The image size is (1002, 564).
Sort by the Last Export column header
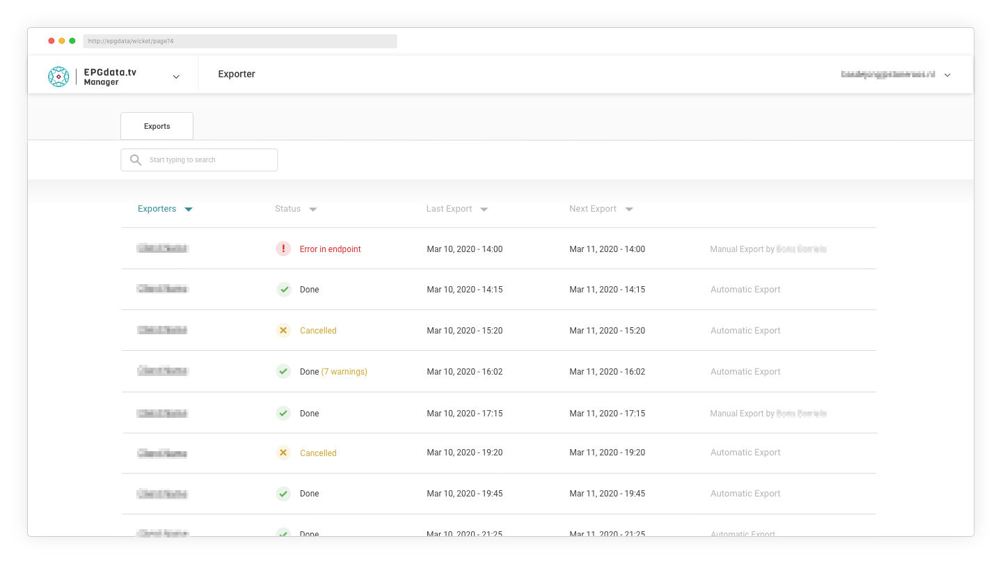coord(449,209)
